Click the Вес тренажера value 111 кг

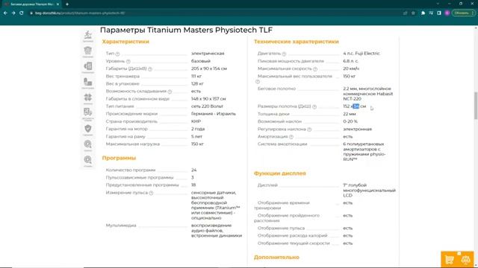click(x=196, y=76)
